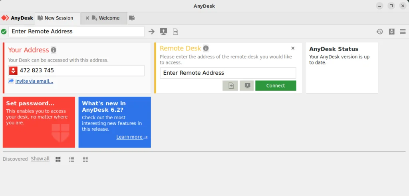This screenshot has height=196, width=409.
Task: Click the red AnyDesk ID icon
Action: (13, 71)
